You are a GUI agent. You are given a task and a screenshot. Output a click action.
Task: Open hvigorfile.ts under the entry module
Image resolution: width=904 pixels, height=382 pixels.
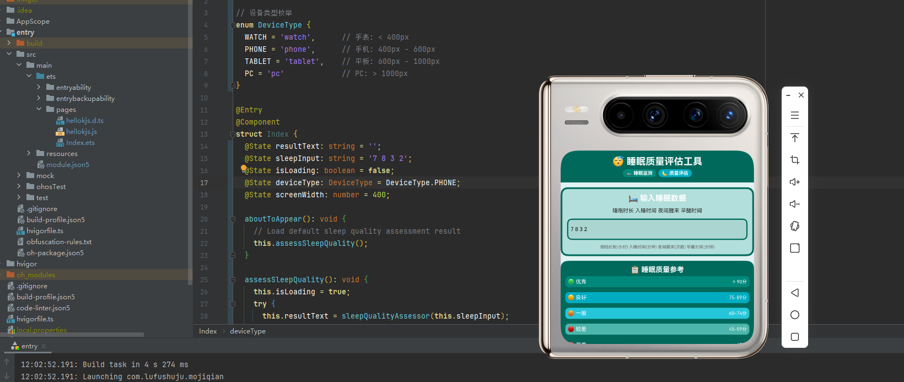[x=45, y=231]
